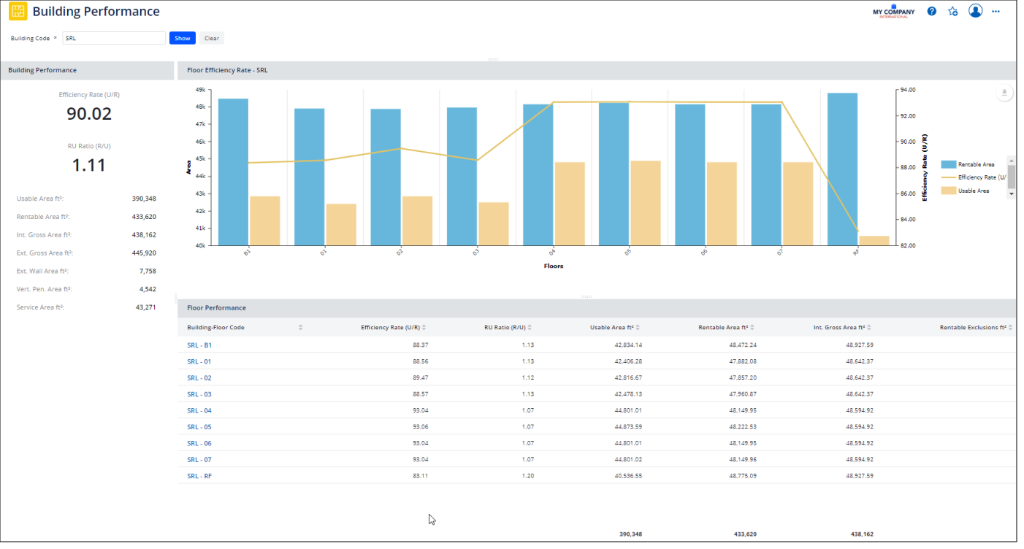Image resolution: width=1024 pixels, height=549 pixels.
Task: Click the Show button
Action: [x=182, y=38]
